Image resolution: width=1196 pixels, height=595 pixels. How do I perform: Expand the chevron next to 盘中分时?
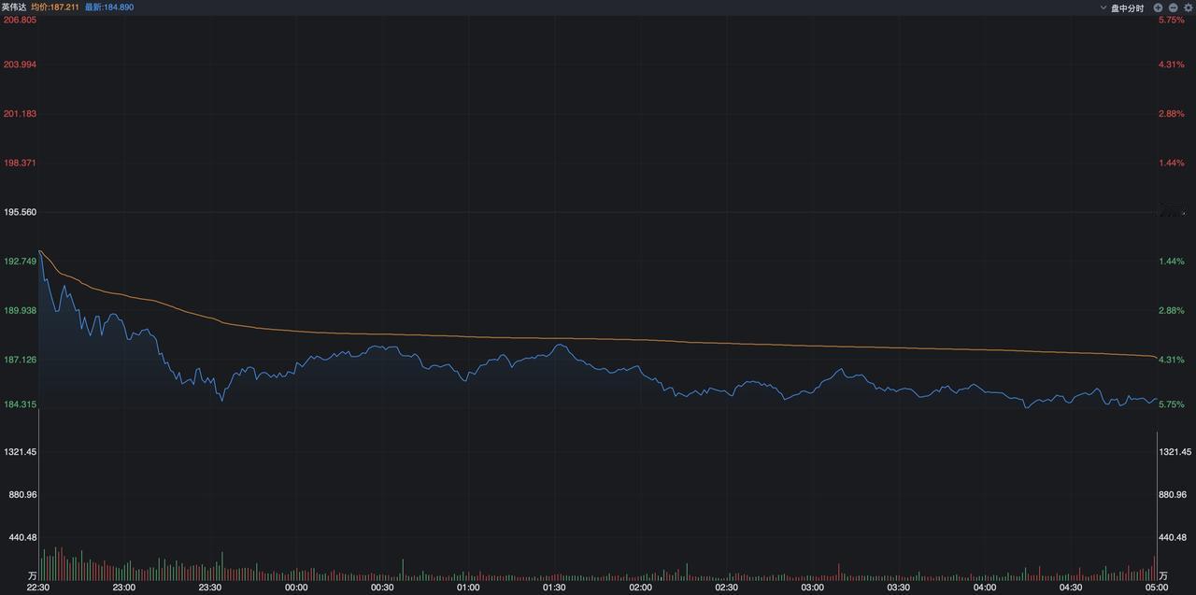[x=1103, y=7]
